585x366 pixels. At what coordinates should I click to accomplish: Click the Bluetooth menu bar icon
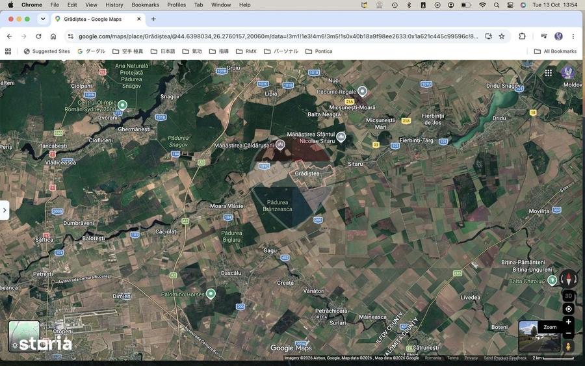[409, 5]
